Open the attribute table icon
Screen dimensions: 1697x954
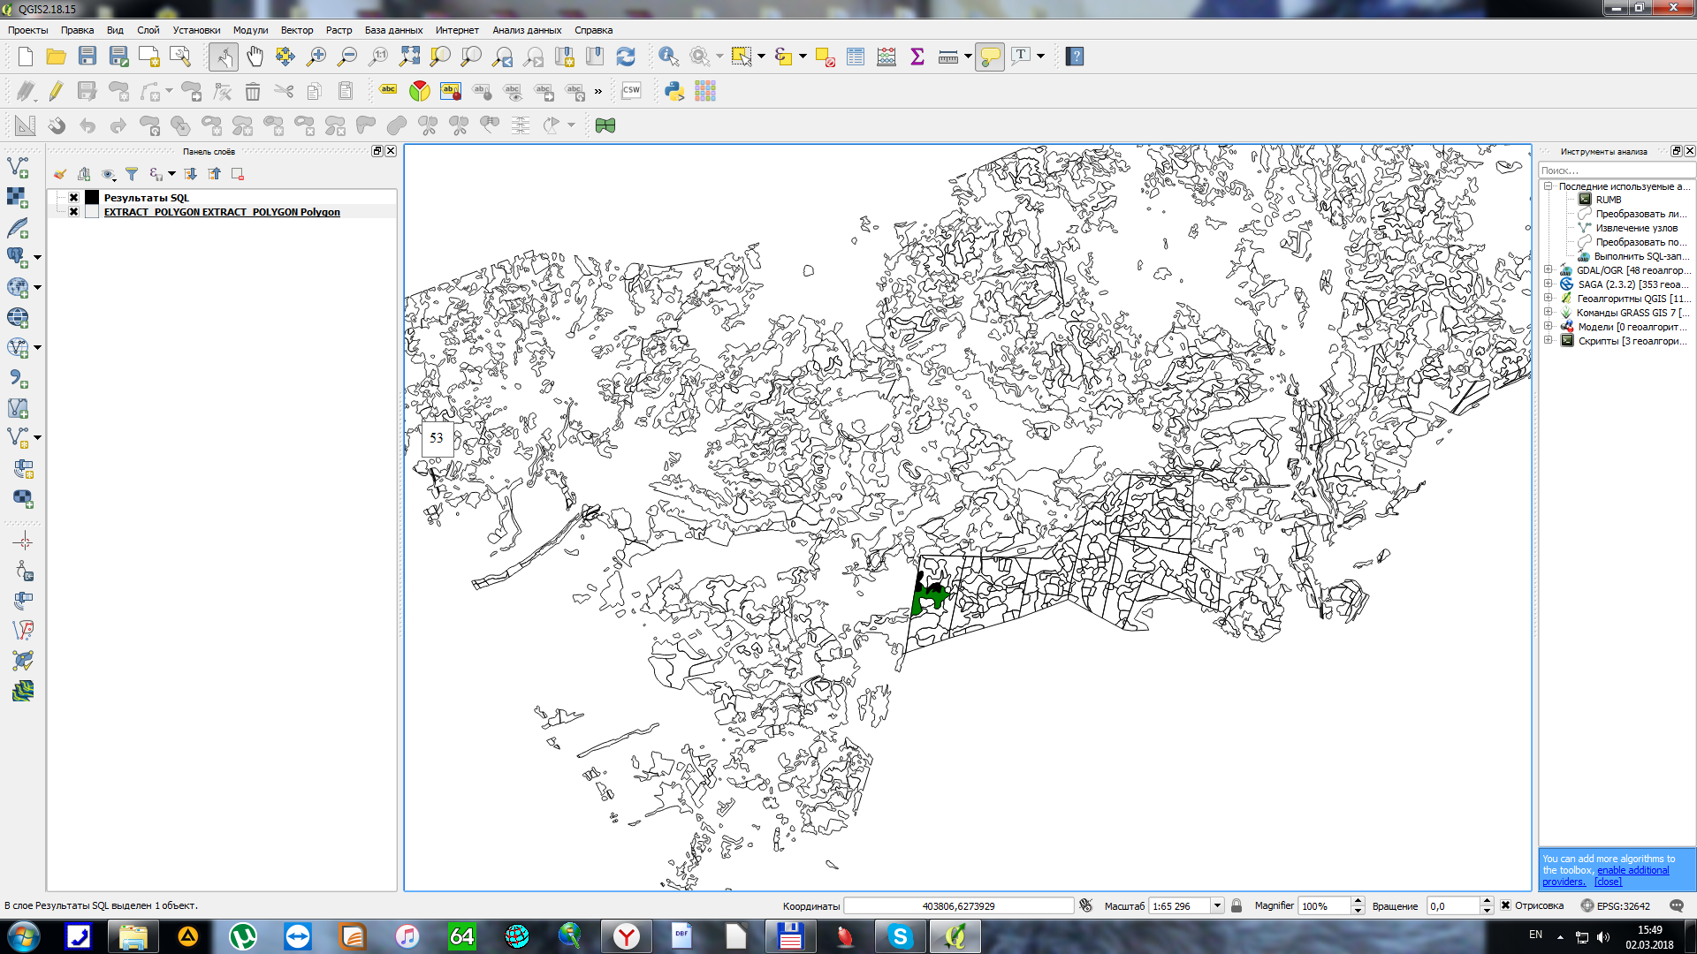point(855,57)
